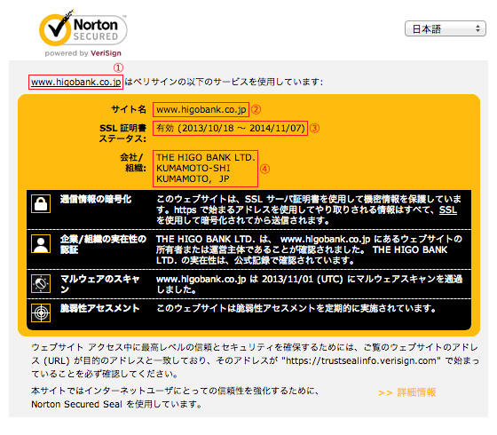Click the THE HIGO BANK LTD. line beside 会社/組織
The height and width of the screenshot is (435, 497).
click(x=205, y=158)
